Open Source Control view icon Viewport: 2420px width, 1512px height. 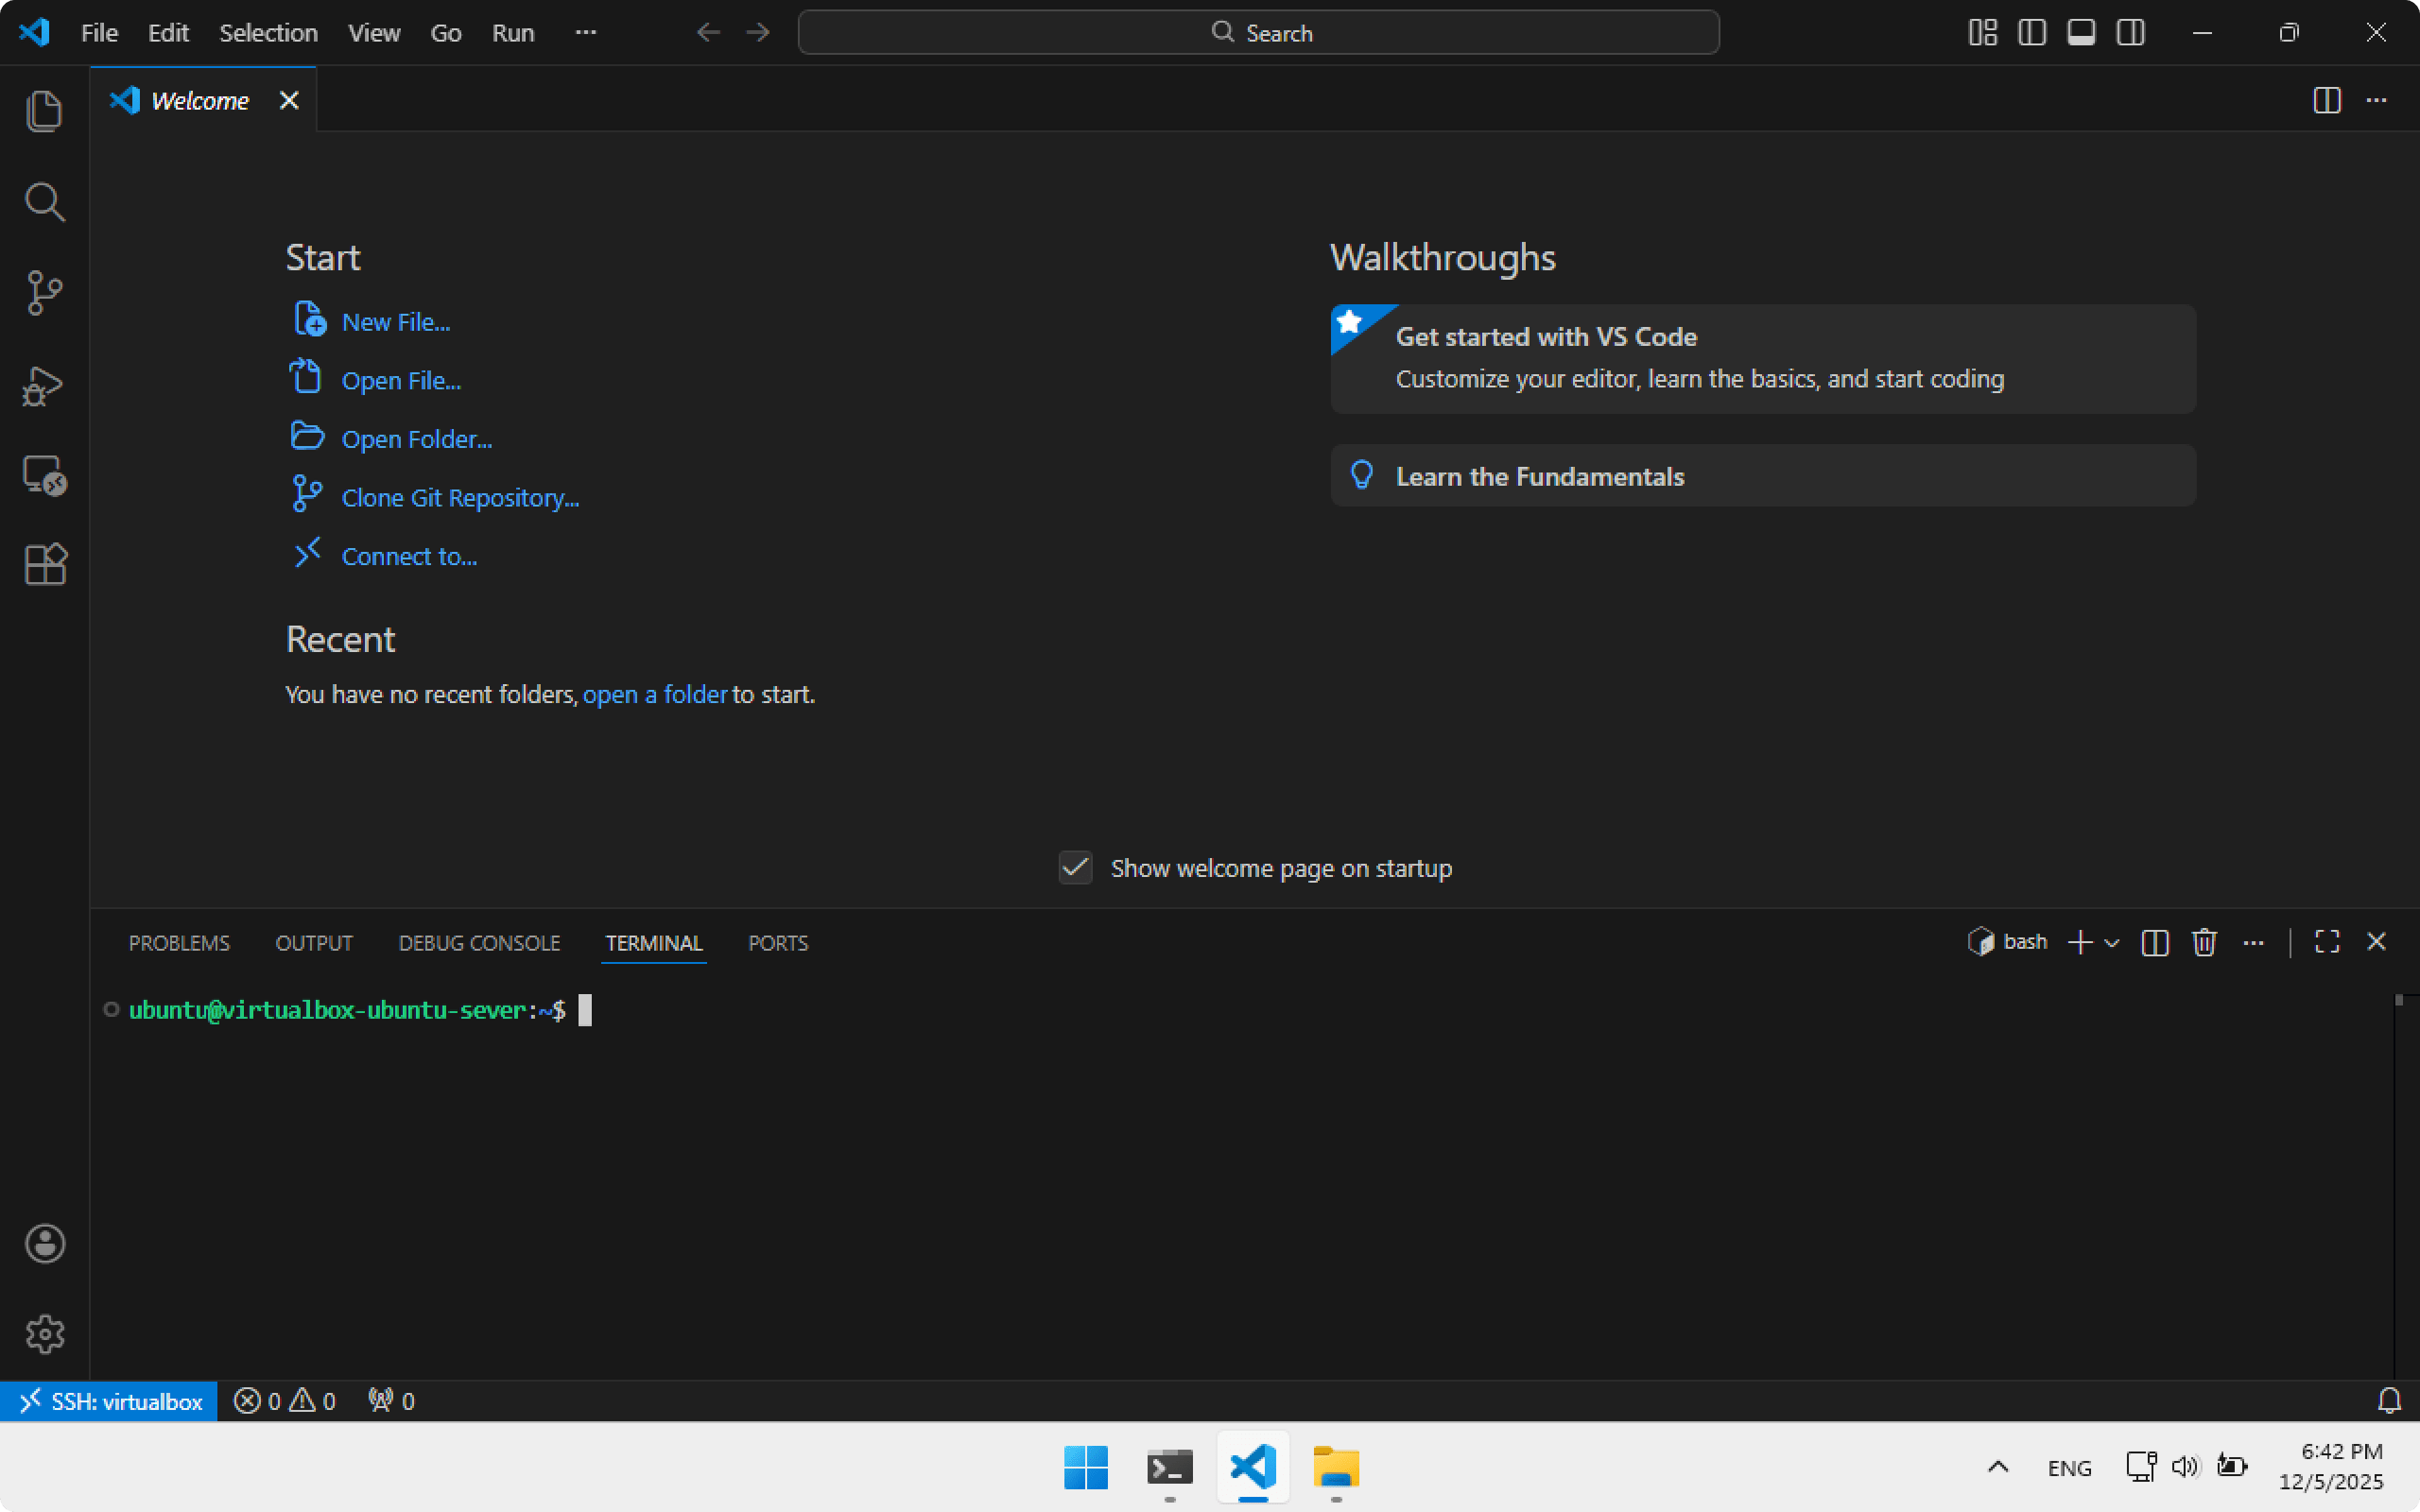click(44, 293)
